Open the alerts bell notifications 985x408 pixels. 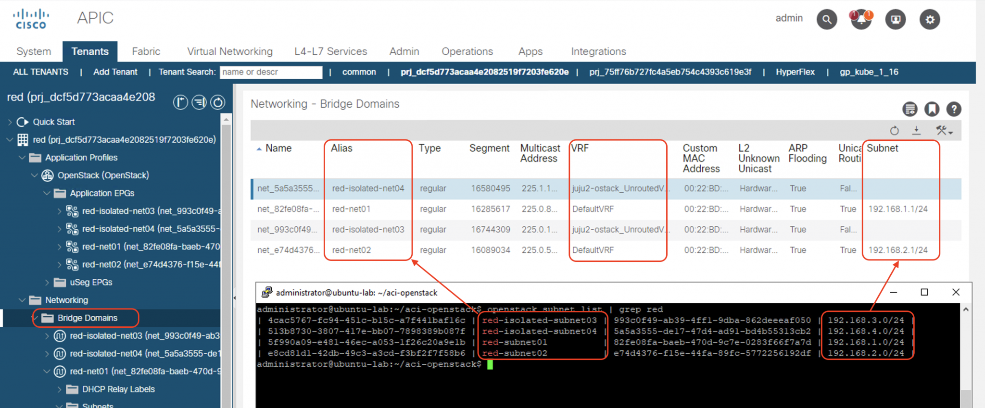(861, 19)
